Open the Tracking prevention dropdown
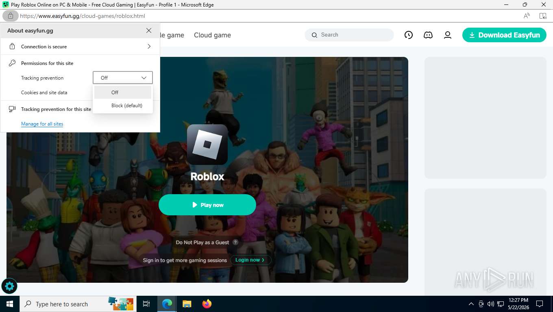Screen dimensions: 553x312 pyautogui.click(x=123, y=78)
